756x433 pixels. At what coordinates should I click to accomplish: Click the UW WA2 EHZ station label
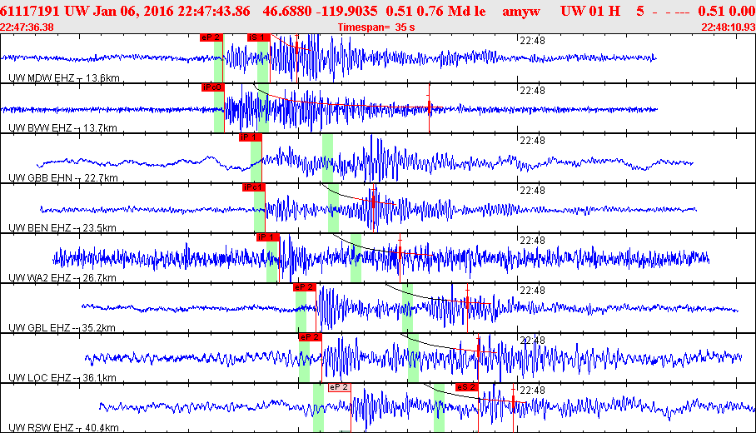coord(40,277)
